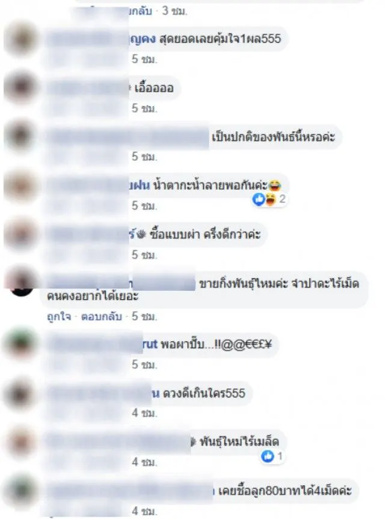This screenshot has width=385, height=519.
Task: Open the avatar beside the เอื้ออออ comment
Action: (21, 87)
